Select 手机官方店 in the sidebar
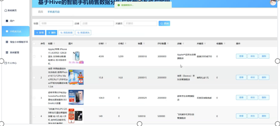The image size is (280, 126). click(x=15, y=31)
